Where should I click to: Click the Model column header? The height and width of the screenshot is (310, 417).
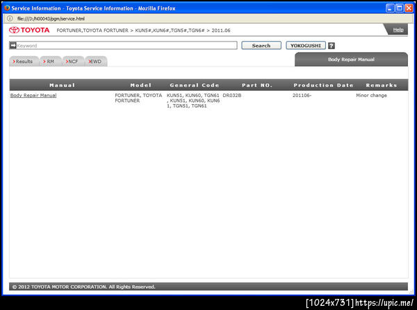[x=140, y=85]
